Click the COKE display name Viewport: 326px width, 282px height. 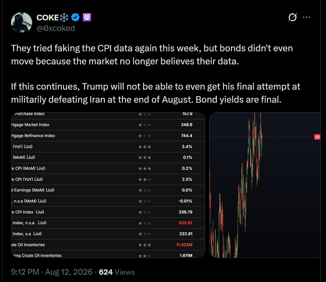point(48,18)
